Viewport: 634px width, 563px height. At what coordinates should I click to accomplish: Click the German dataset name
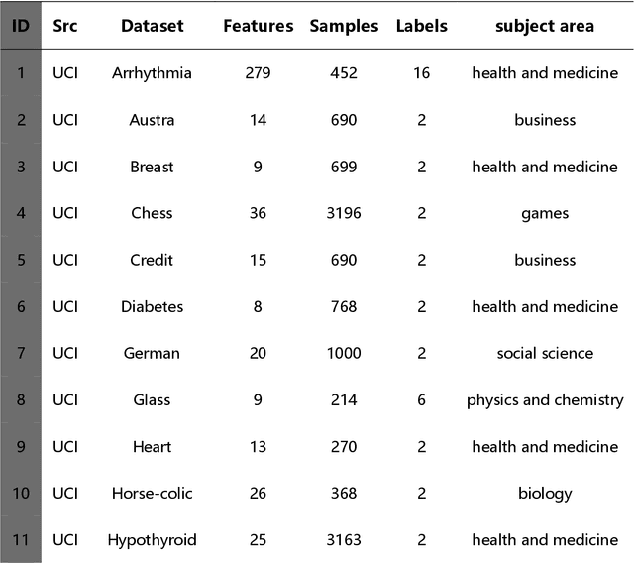(x=152, y=353)
